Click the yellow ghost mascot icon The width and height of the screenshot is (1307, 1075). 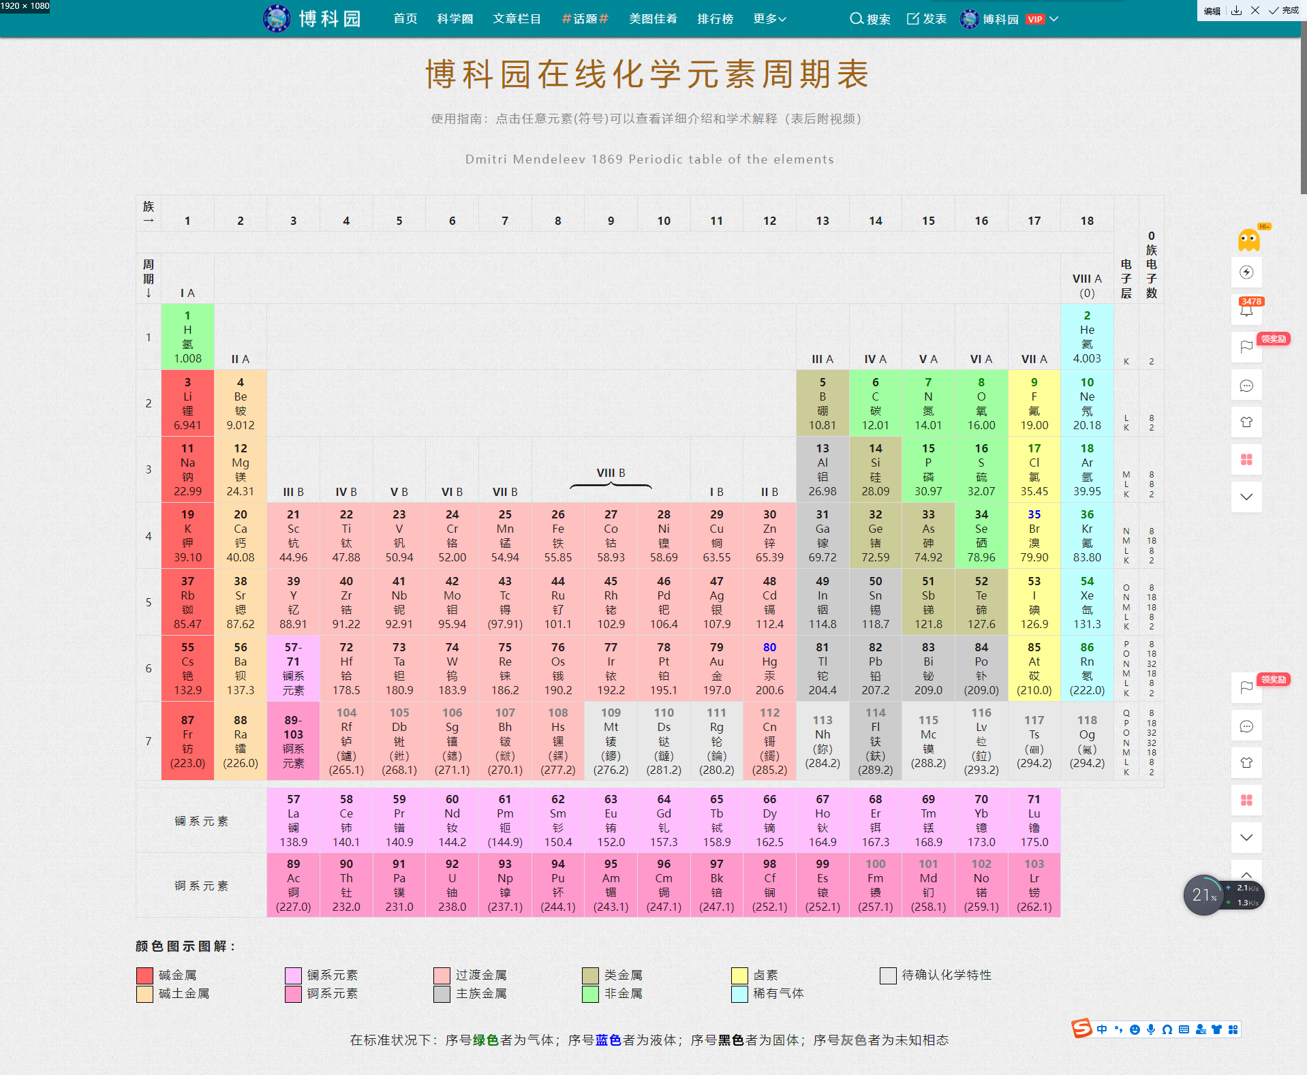(1248, 240)
